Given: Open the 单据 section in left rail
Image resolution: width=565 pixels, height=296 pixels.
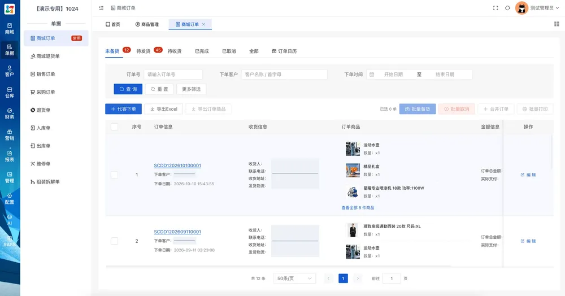Looking at the screenshot, I should 10,50.
